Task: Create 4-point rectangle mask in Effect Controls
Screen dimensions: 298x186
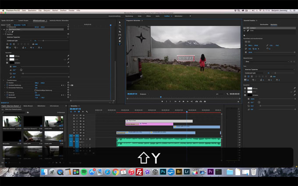Action: (x=9, y=32)
